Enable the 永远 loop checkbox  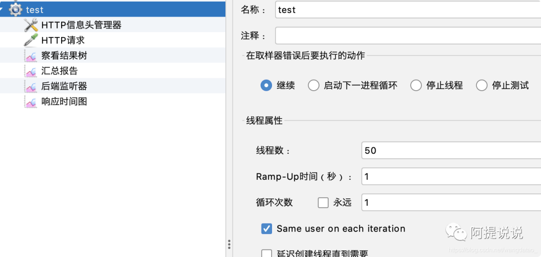pos(323,202)
